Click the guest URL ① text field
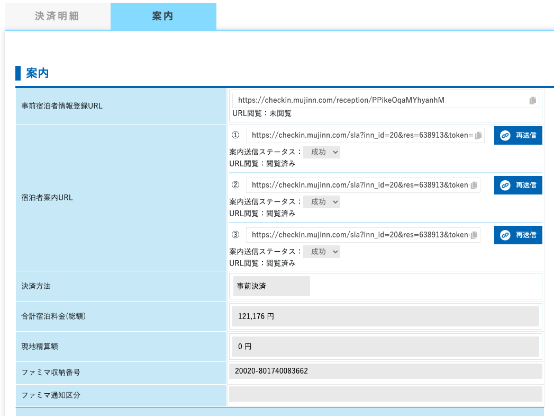The width and height of the screenshot is (554, 416). pos(365,136)
